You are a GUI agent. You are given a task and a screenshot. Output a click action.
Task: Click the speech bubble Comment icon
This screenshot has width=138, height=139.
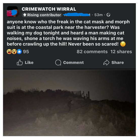(x=58, y=63)
